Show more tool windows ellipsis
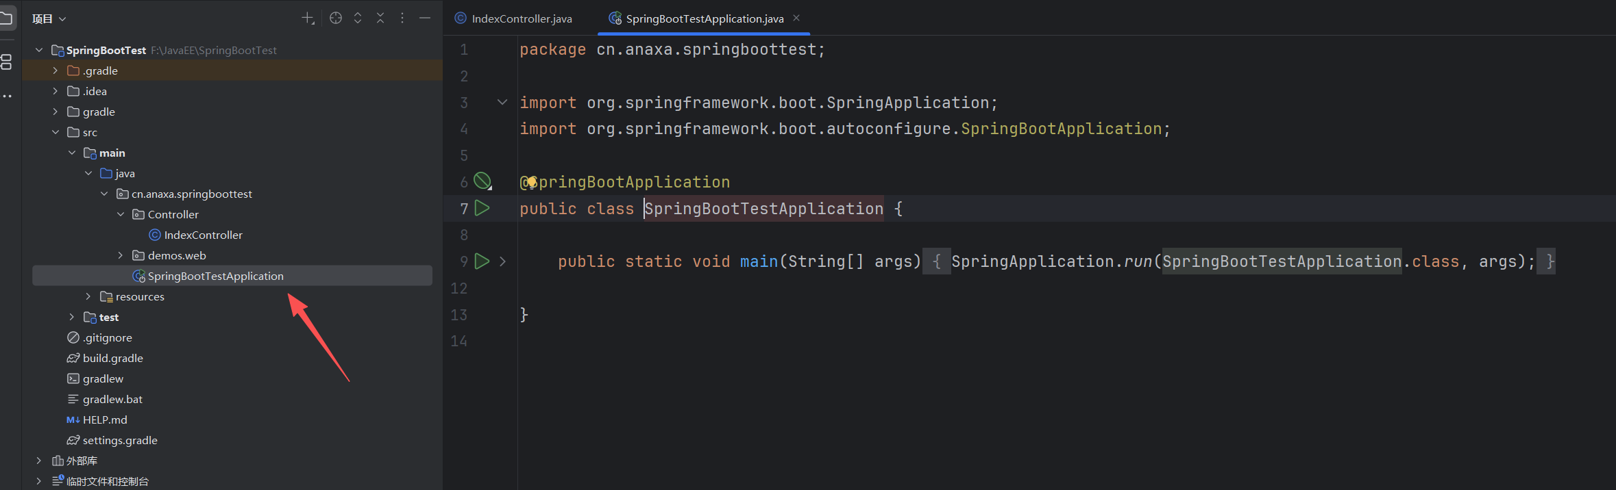The width and height of the screenshot is (1616, 490). (7, 96)
